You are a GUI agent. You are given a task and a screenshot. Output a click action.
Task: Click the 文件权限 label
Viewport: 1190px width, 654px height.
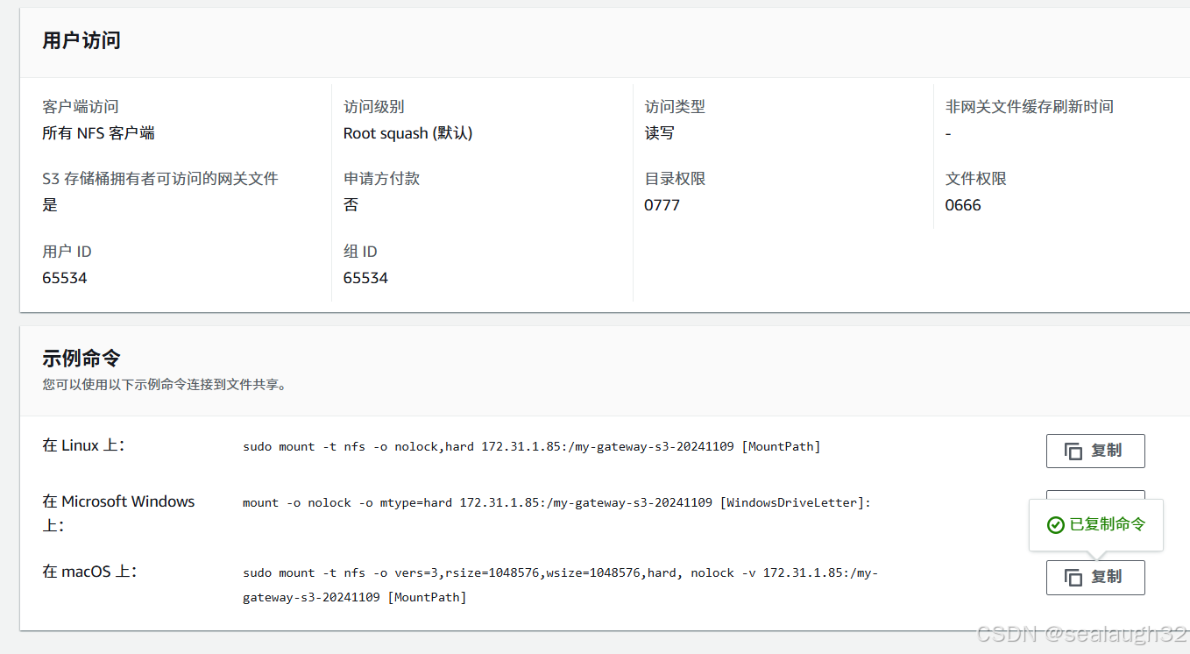pos(976,179)
